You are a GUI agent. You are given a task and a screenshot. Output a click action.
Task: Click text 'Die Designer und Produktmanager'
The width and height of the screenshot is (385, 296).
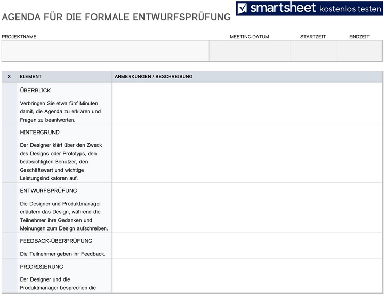click(x=60, y=204)
